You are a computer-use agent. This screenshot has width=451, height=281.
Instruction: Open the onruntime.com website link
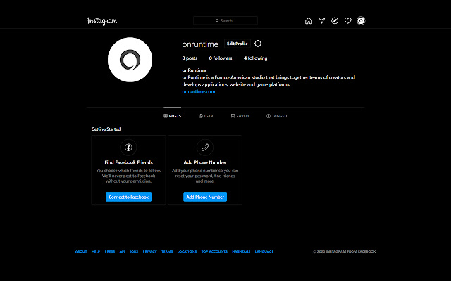[199, 91]
